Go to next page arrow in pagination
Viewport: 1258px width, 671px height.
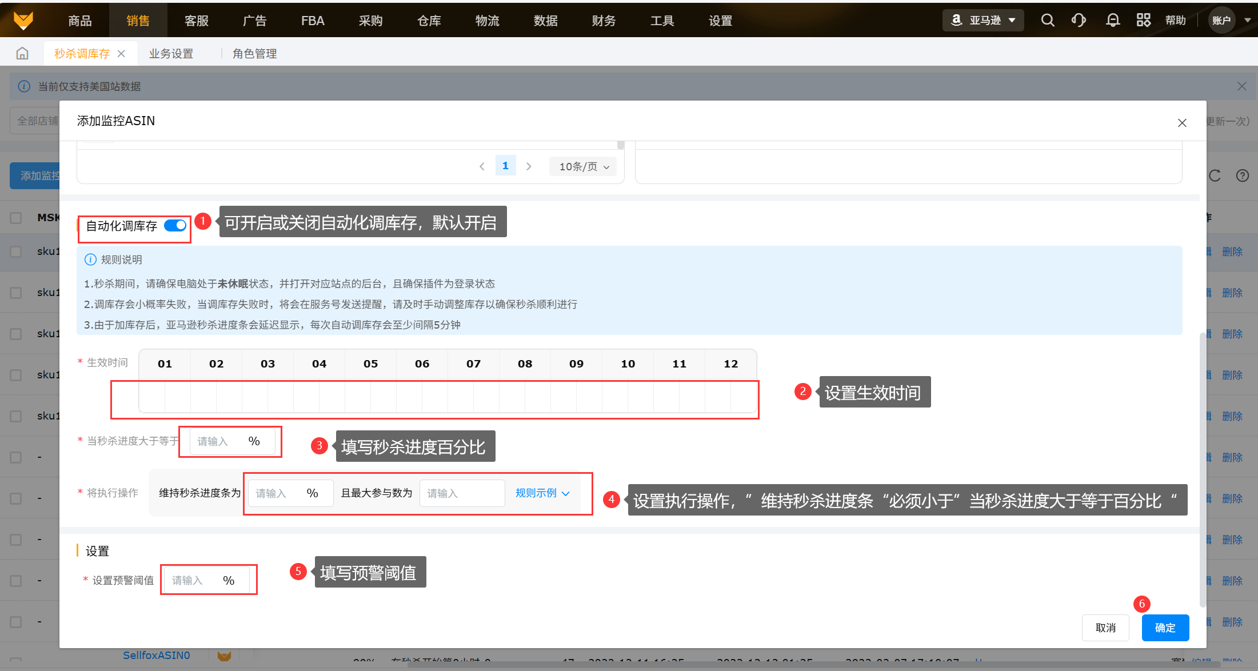coord(529,166)
